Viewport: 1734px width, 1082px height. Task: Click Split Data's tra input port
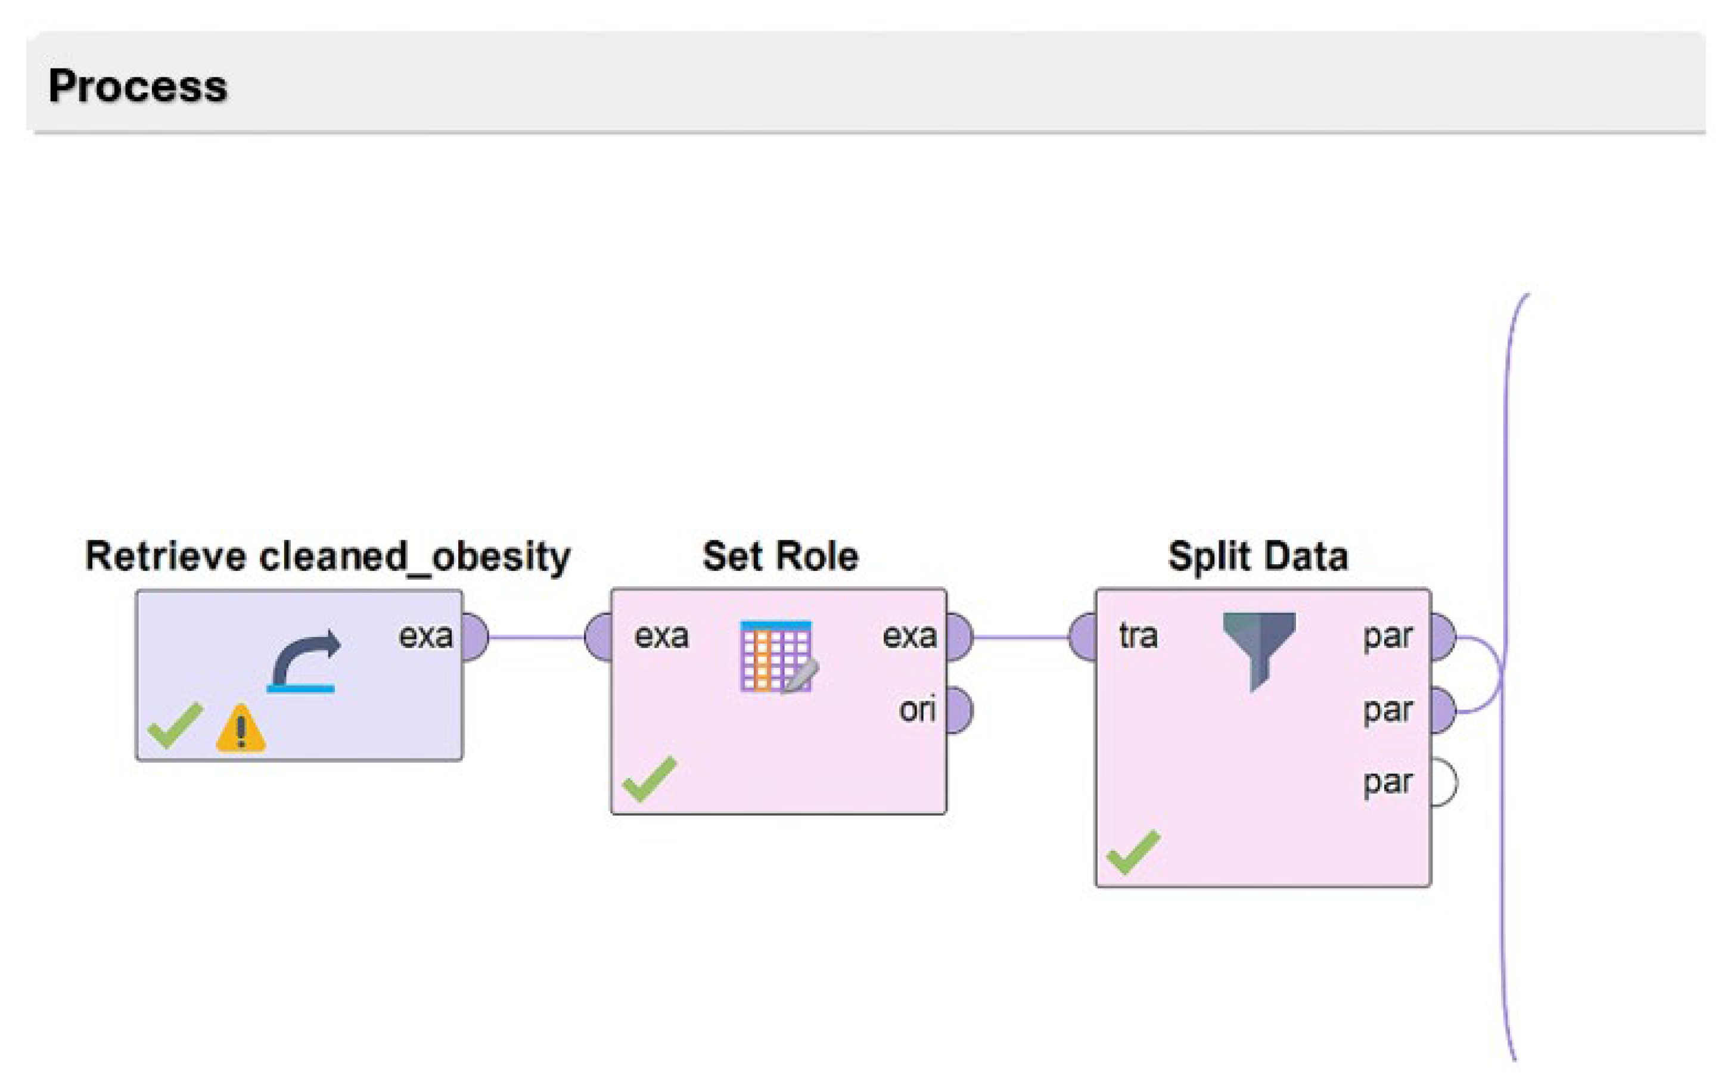[x=1083, y=636]
